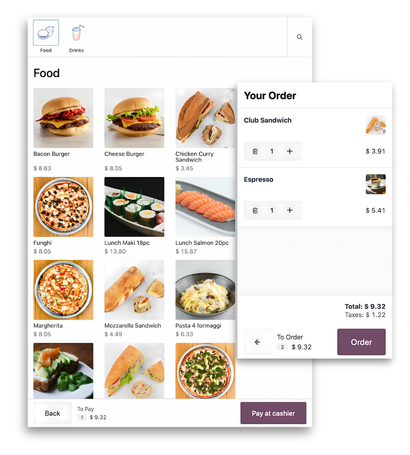Image resolution: width=410 pixels, height=455 pixels.
Task: Add Lunch Maki 18pc to order
Action: coord(134,207)
